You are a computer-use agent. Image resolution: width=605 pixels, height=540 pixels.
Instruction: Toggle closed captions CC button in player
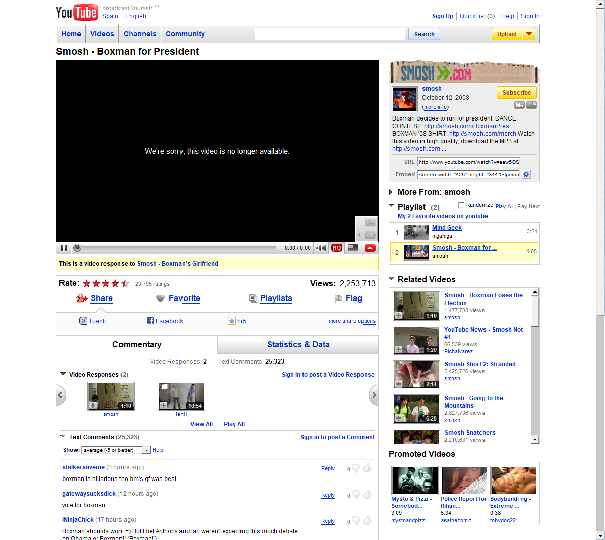click(370, 235)
